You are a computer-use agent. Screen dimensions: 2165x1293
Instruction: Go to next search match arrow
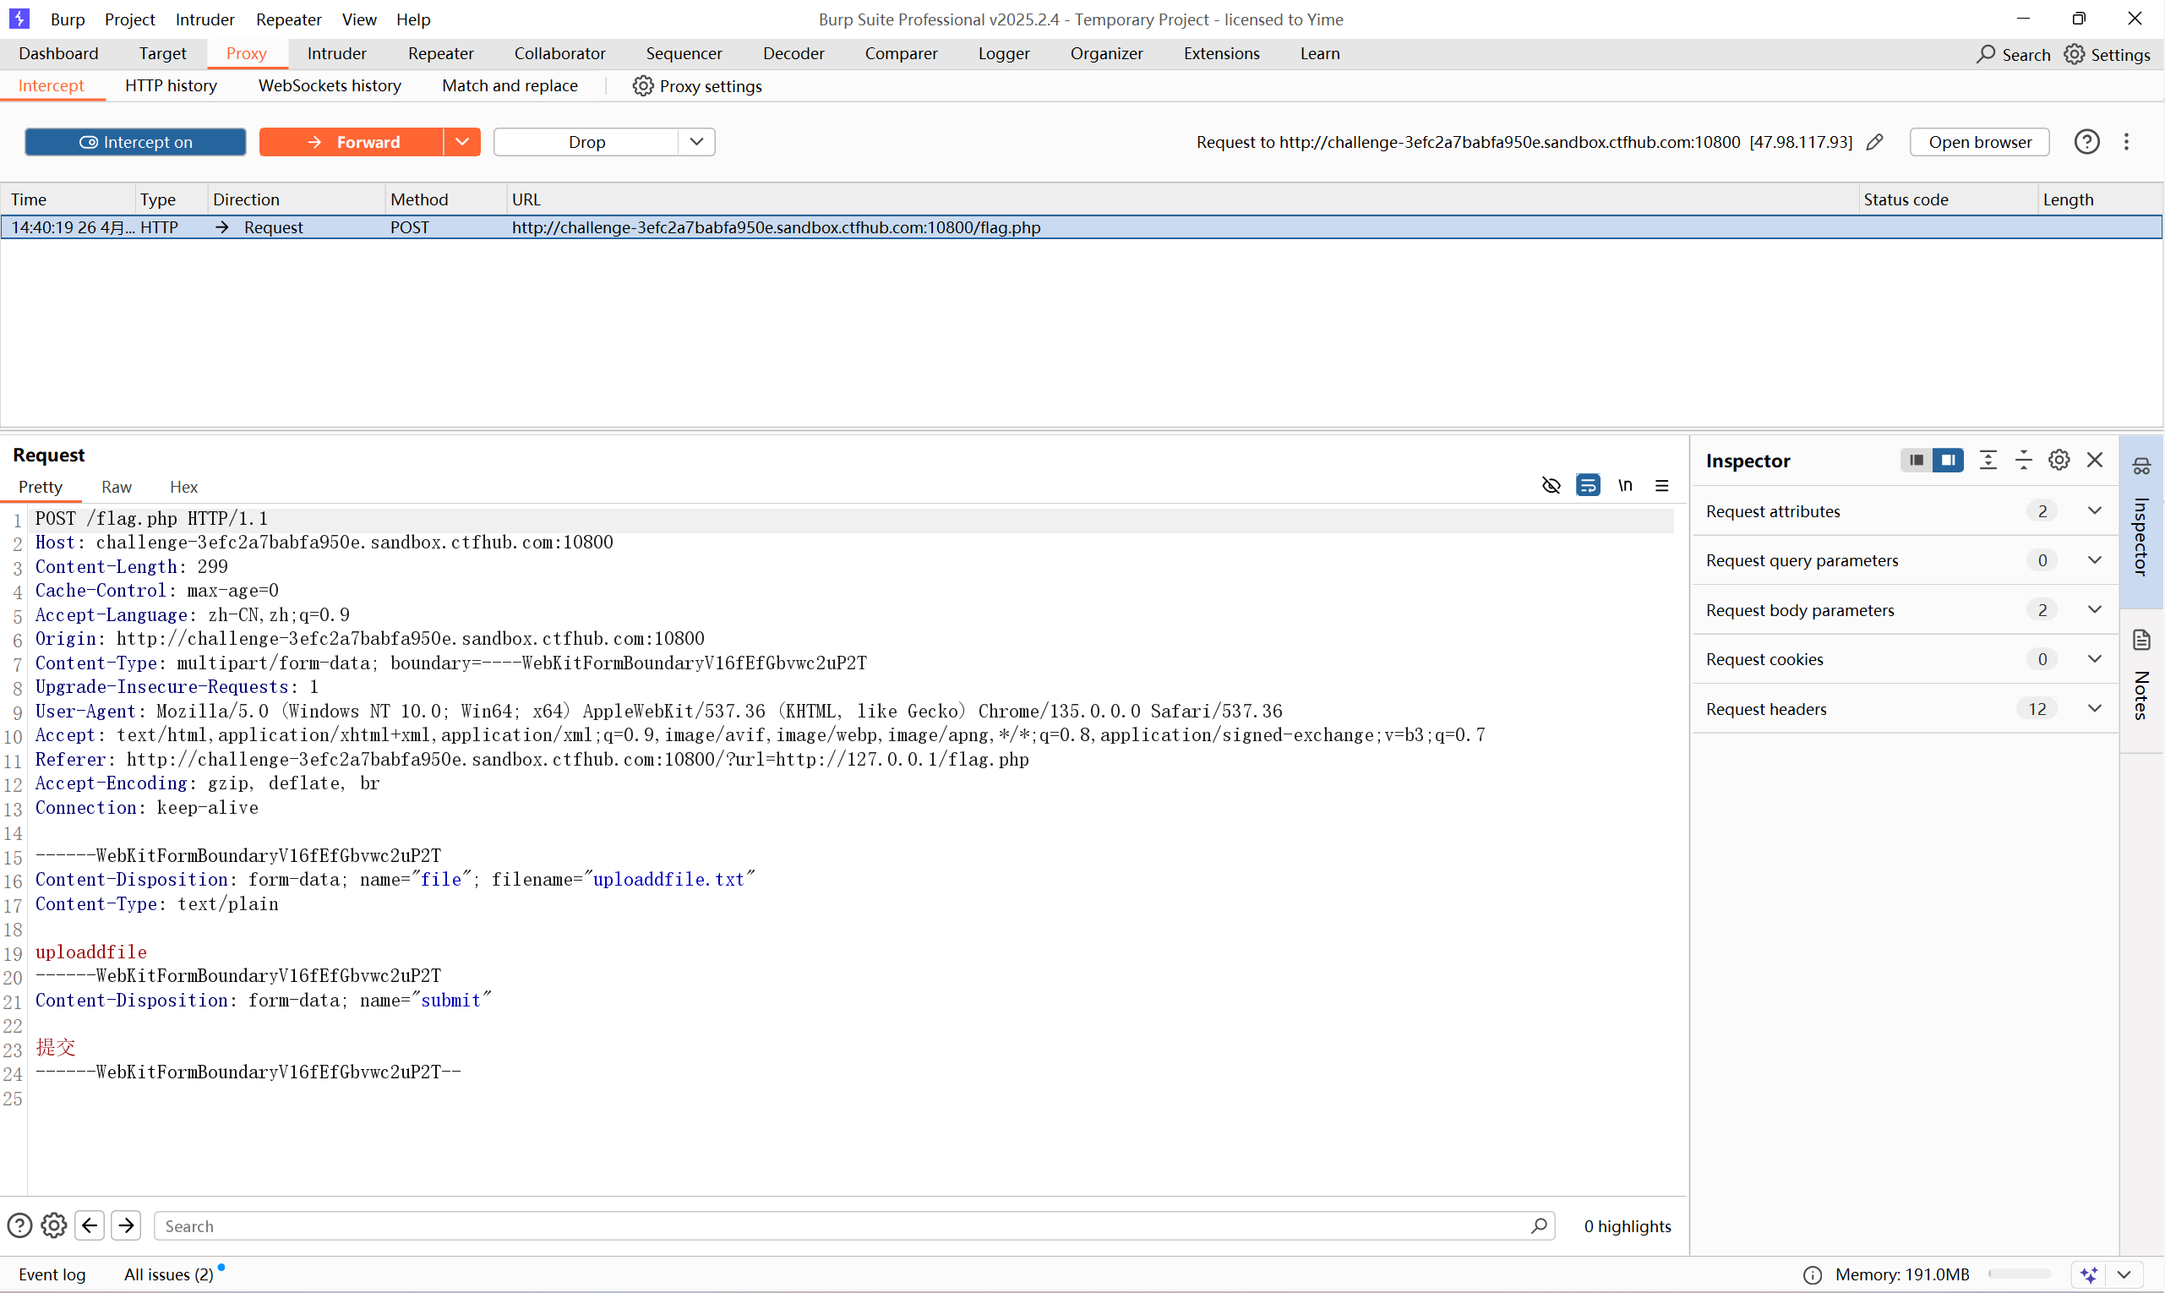[x=126, y=1226]
